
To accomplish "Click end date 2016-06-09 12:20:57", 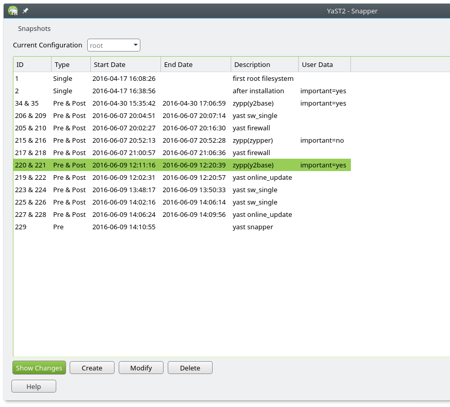I will (x=194, y=178).
